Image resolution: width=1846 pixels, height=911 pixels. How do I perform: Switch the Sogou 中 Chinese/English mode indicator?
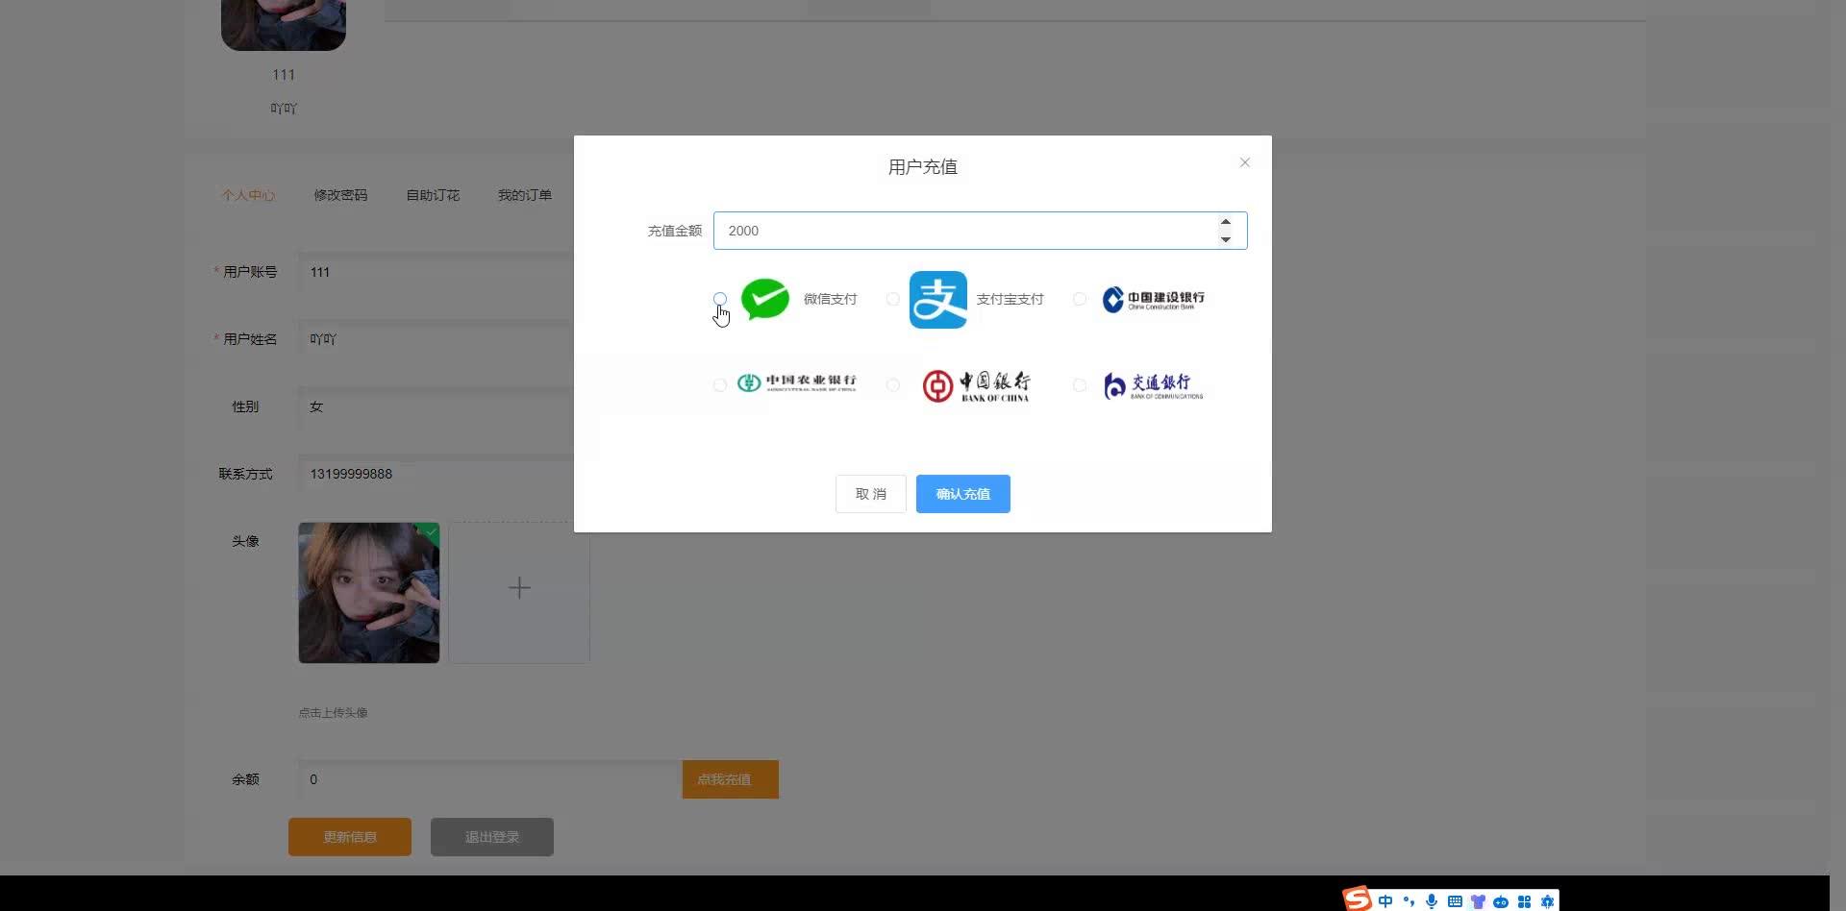[1385, 901]
